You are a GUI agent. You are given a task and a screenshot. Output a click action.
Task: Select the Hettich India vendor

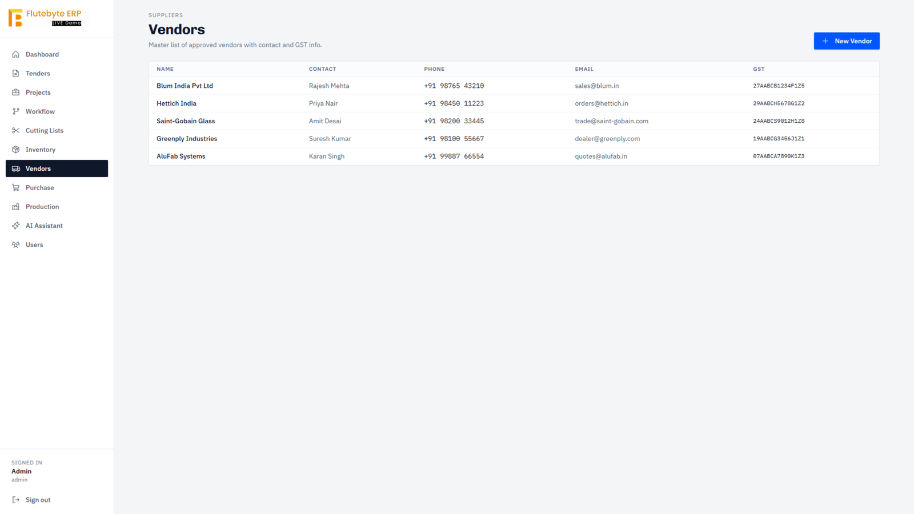click(x=177, y=103)
